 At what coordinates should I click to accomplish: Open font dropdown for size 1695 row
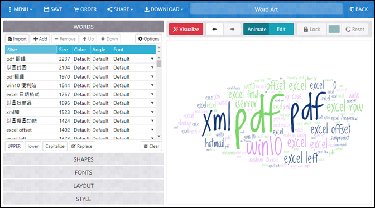click(x=152, y=103)
